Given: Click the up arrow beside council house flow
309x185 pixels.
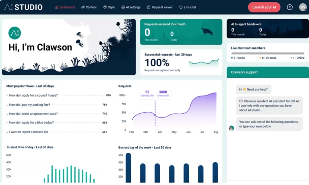Looking at the screenshot, I should pyautogui.click(x=7, y=95).
